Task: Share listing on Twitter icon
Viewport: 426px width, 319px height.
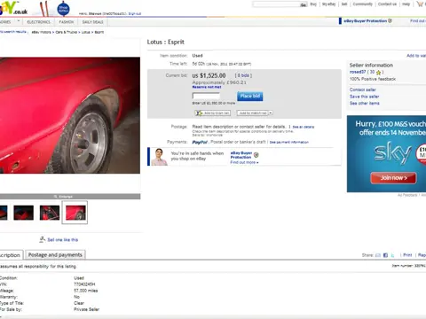Action: tap(392, 255)
